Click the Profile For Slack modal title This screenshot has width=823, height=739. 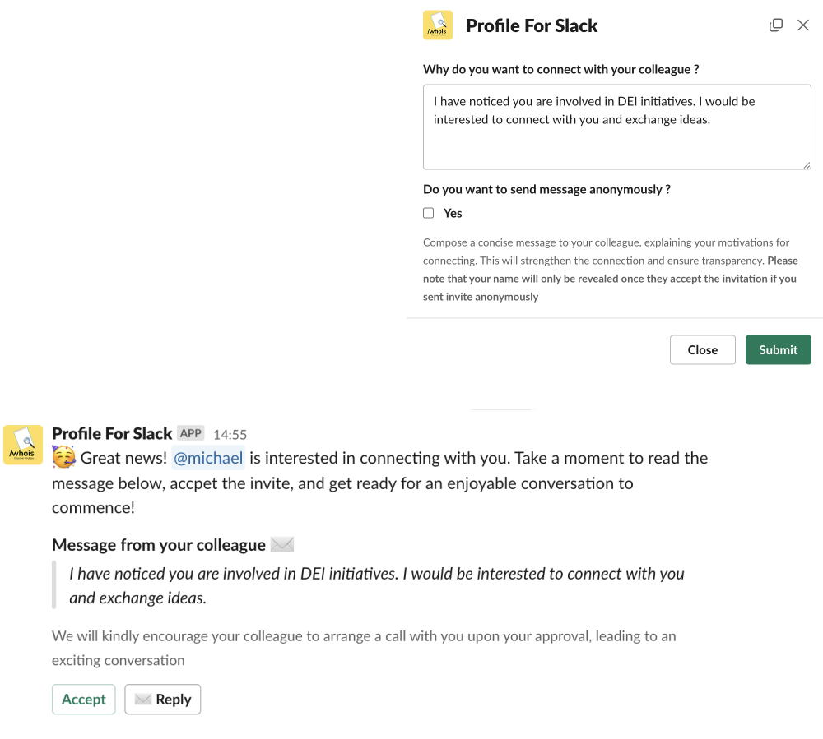532,25
